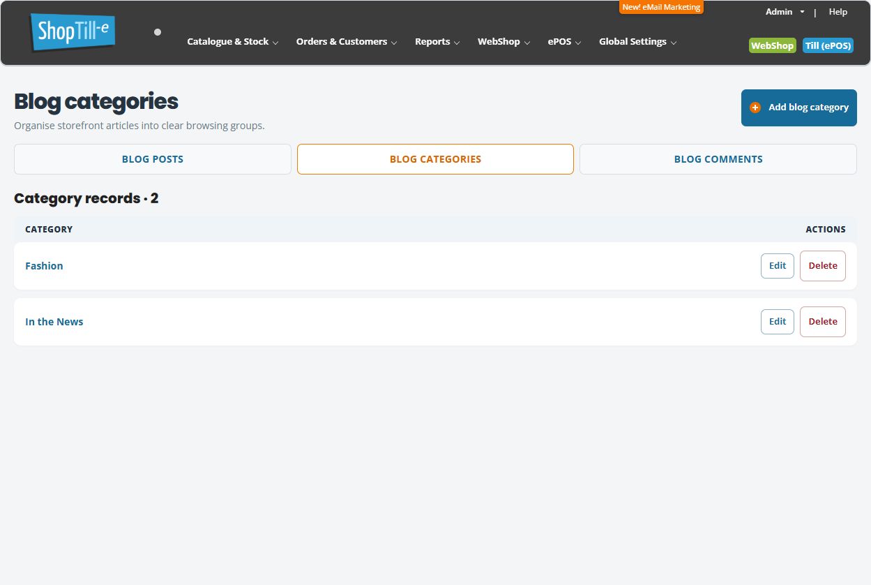
Task: Edit the Fashion category
Action: [778, 266]
